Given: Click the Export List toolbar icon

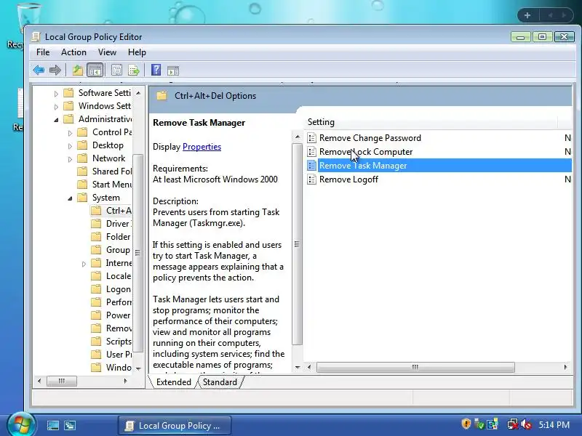Looking at the screenshot, I should 134,70.
